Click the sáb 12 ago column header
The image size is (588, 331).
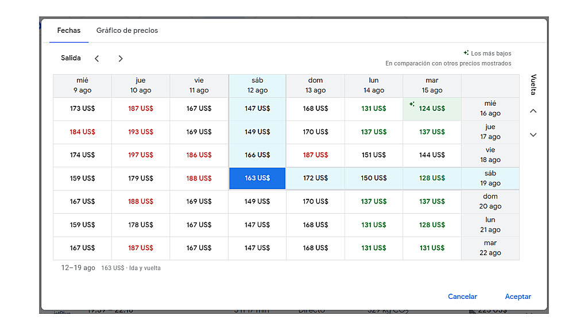257,86
